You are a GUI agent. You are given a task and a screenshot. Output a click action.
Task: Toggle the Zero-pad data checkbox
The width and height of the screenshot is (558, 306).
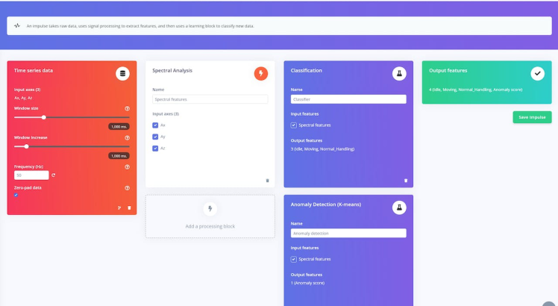16,196
